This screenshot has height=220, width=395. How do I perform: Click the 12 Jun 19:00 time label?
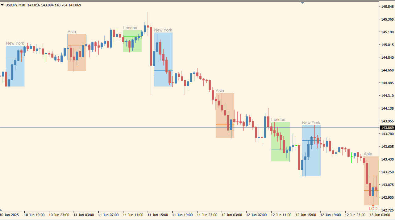(331, 215)
